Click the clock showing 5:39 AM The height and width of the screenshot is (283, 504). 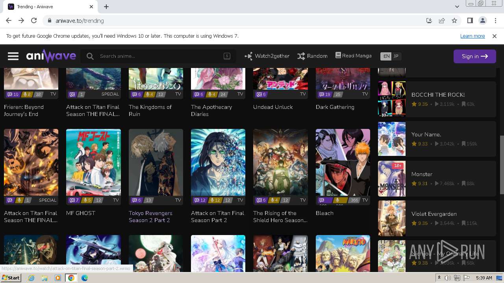pyautogui.click(x=484, y=278)
